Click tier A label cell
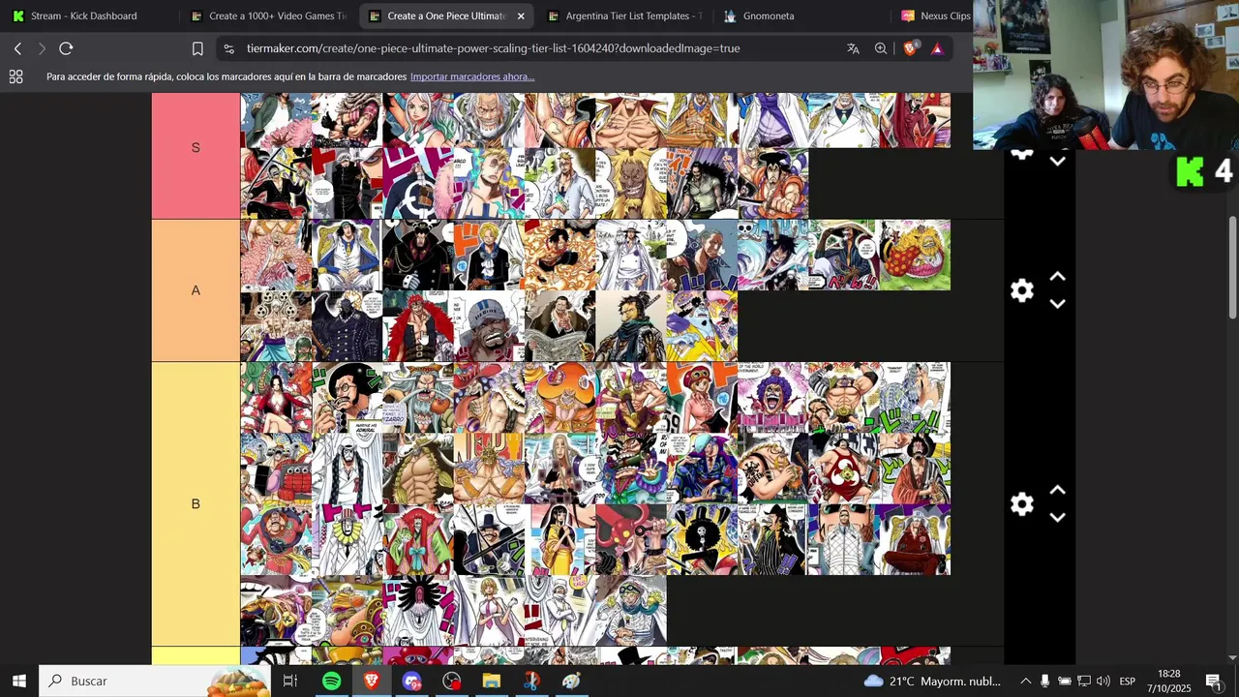This screenshot has height=697, width=1239. tap(196, 290)
